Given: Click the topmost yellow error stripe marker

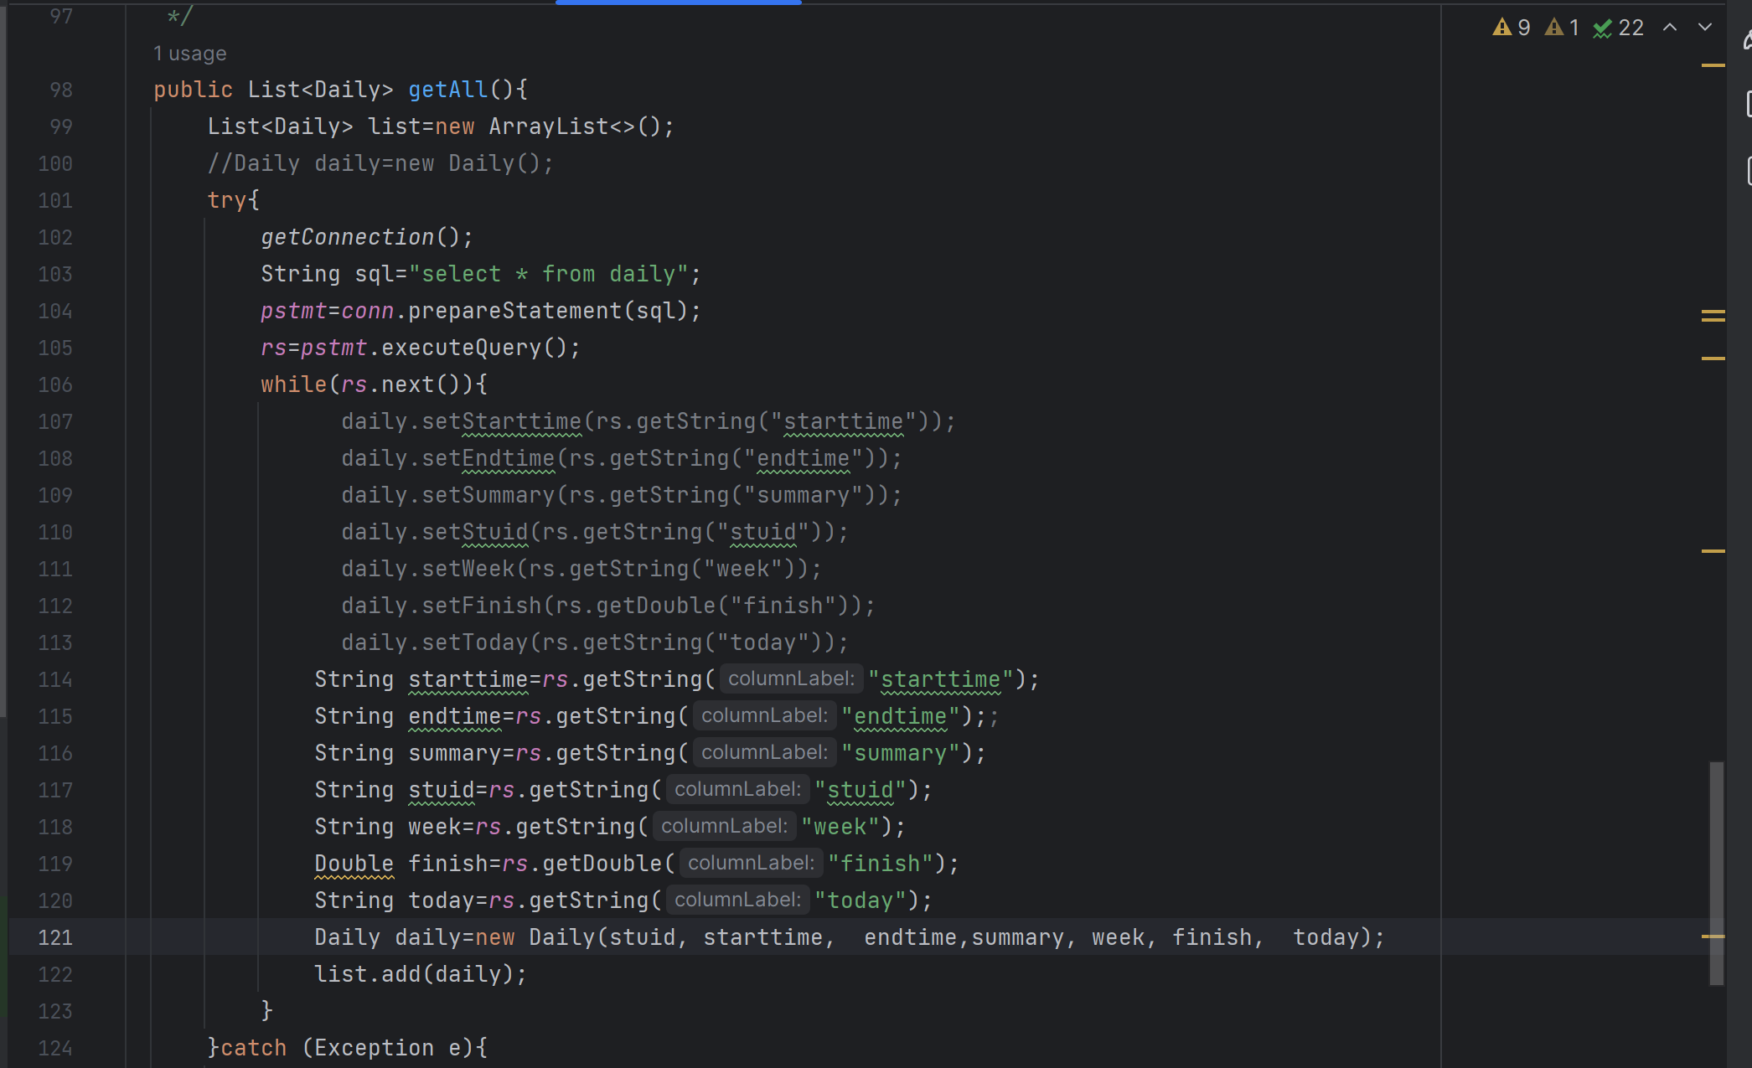Looking at the screenshot, I should (x=1713, y=65).
